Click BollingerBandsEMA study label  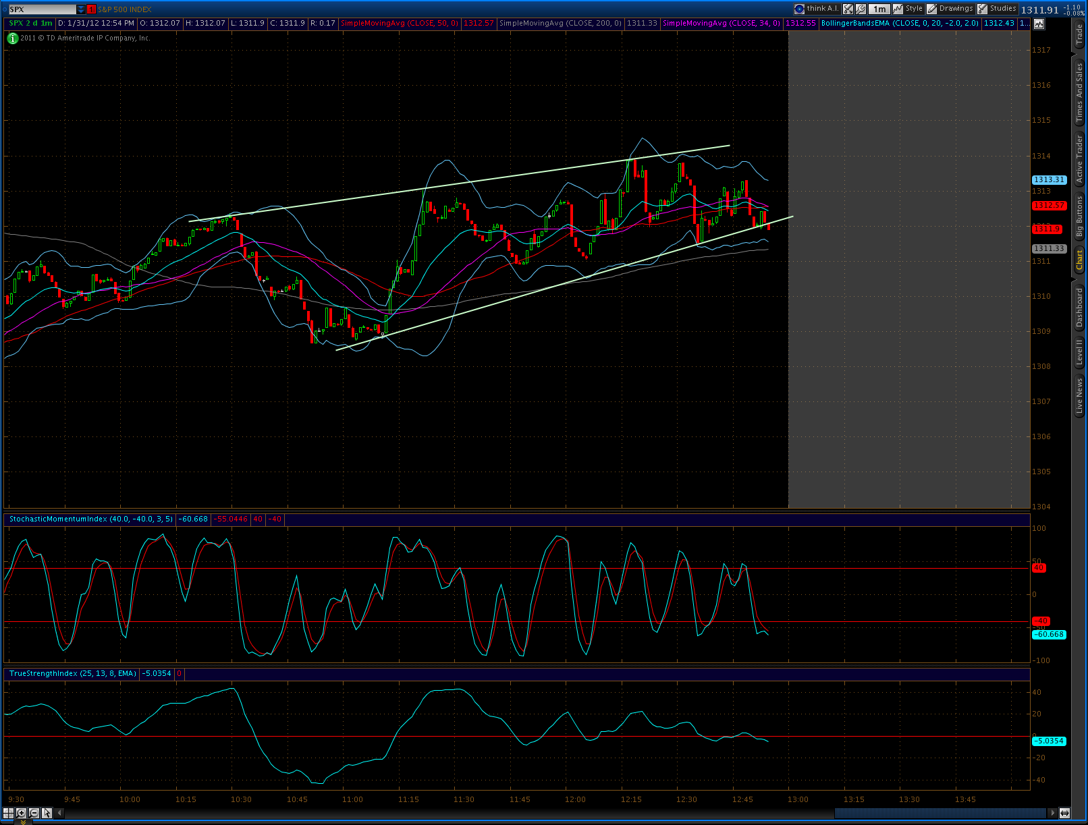(x=900, y=23)
